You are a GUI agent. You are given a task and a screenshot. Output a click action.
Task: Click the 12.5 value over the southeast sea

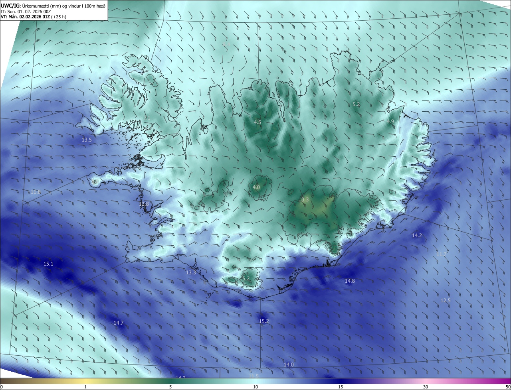click(446, 300)
